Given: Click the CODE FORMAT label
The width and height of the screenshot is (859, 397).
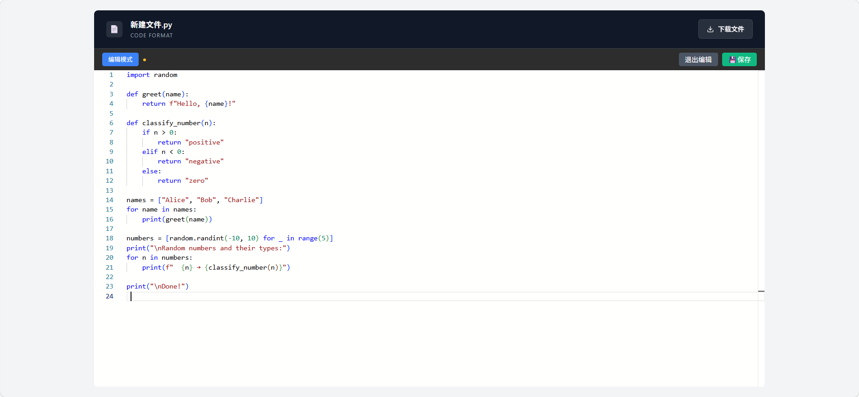Looking at the screenshot, I should click(x=152, y=36).
